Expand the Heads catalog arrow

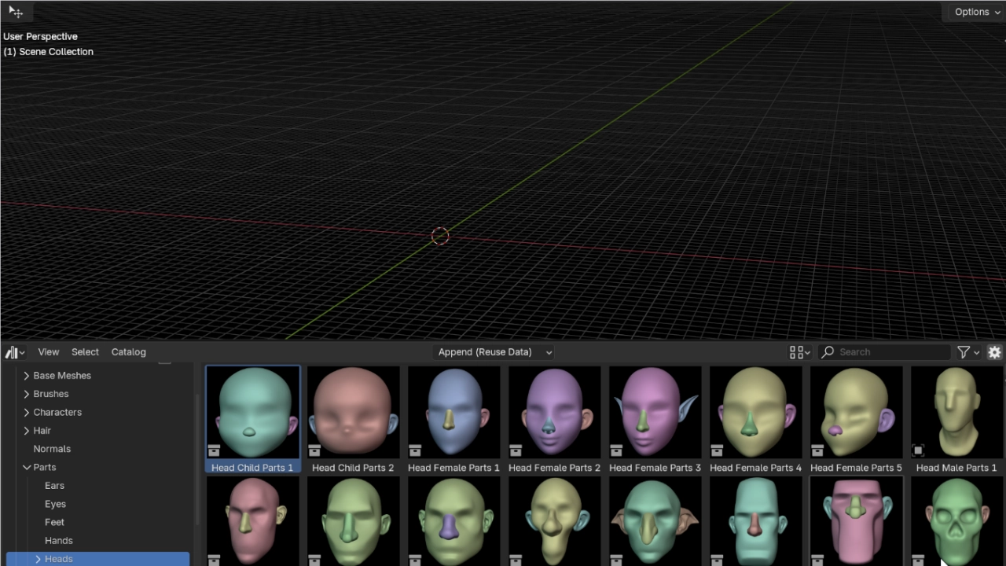(38, 559)
